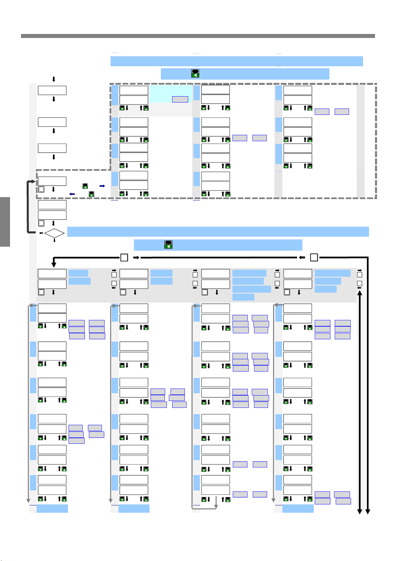The height and width of the screenshot is (561, 397).
Task: Click the square at right end of black line
Action: point(314,257)
